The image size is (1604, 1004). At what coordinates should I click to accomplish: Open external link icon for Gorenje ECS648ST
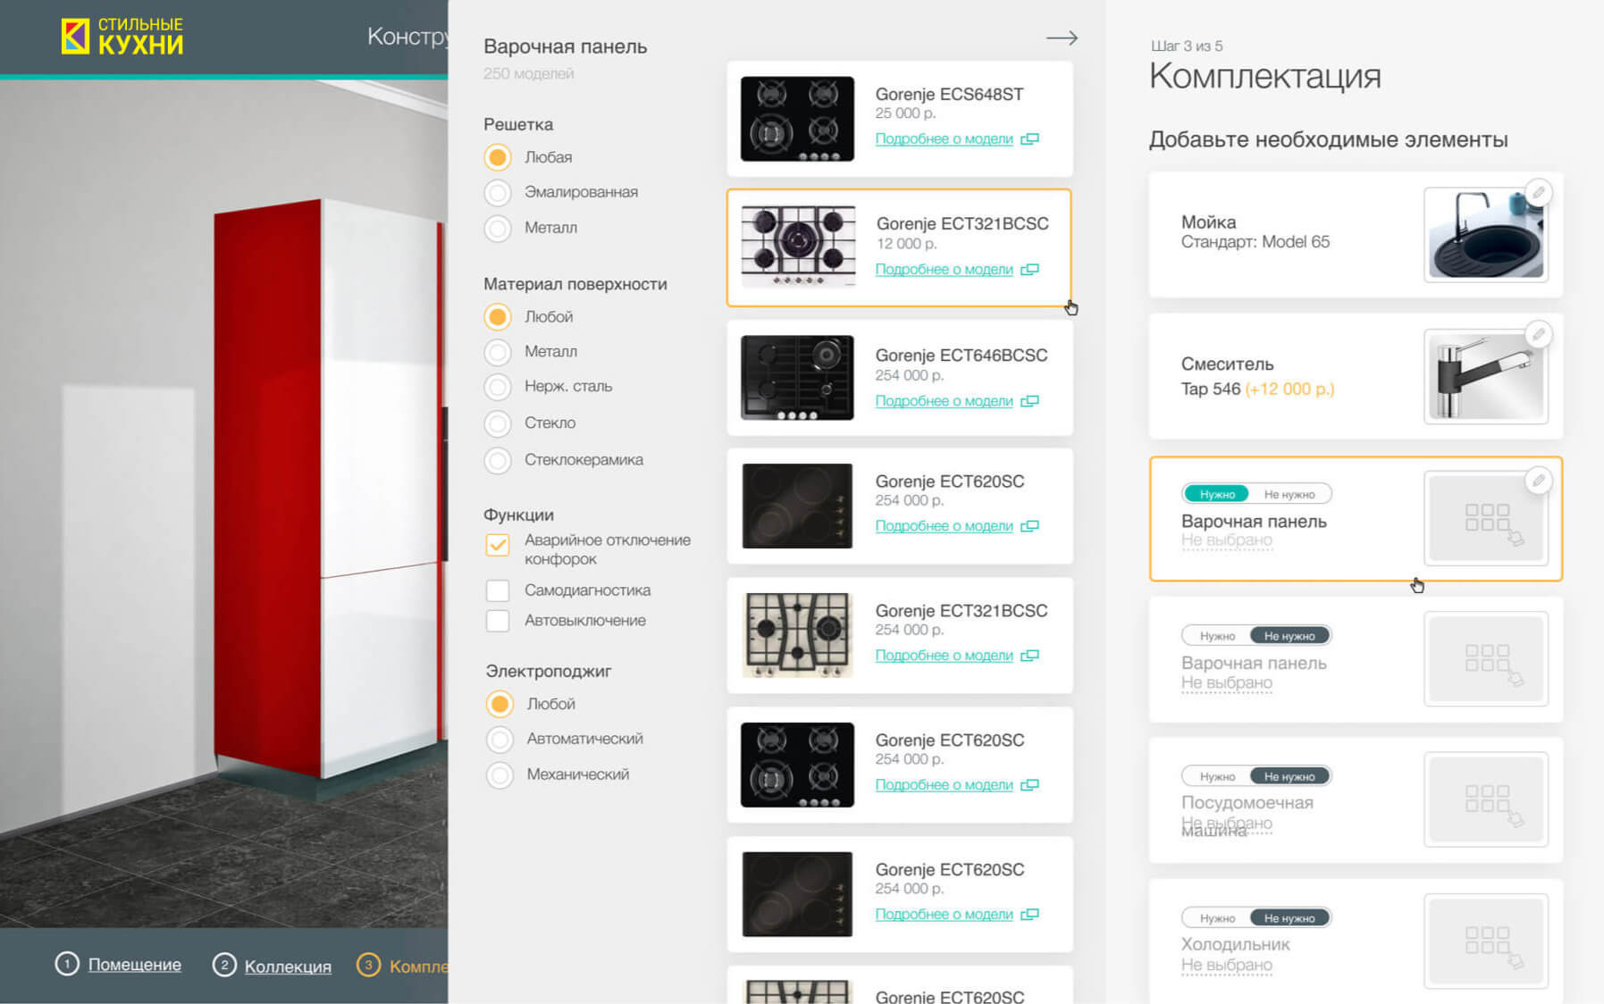[1029, 138]
